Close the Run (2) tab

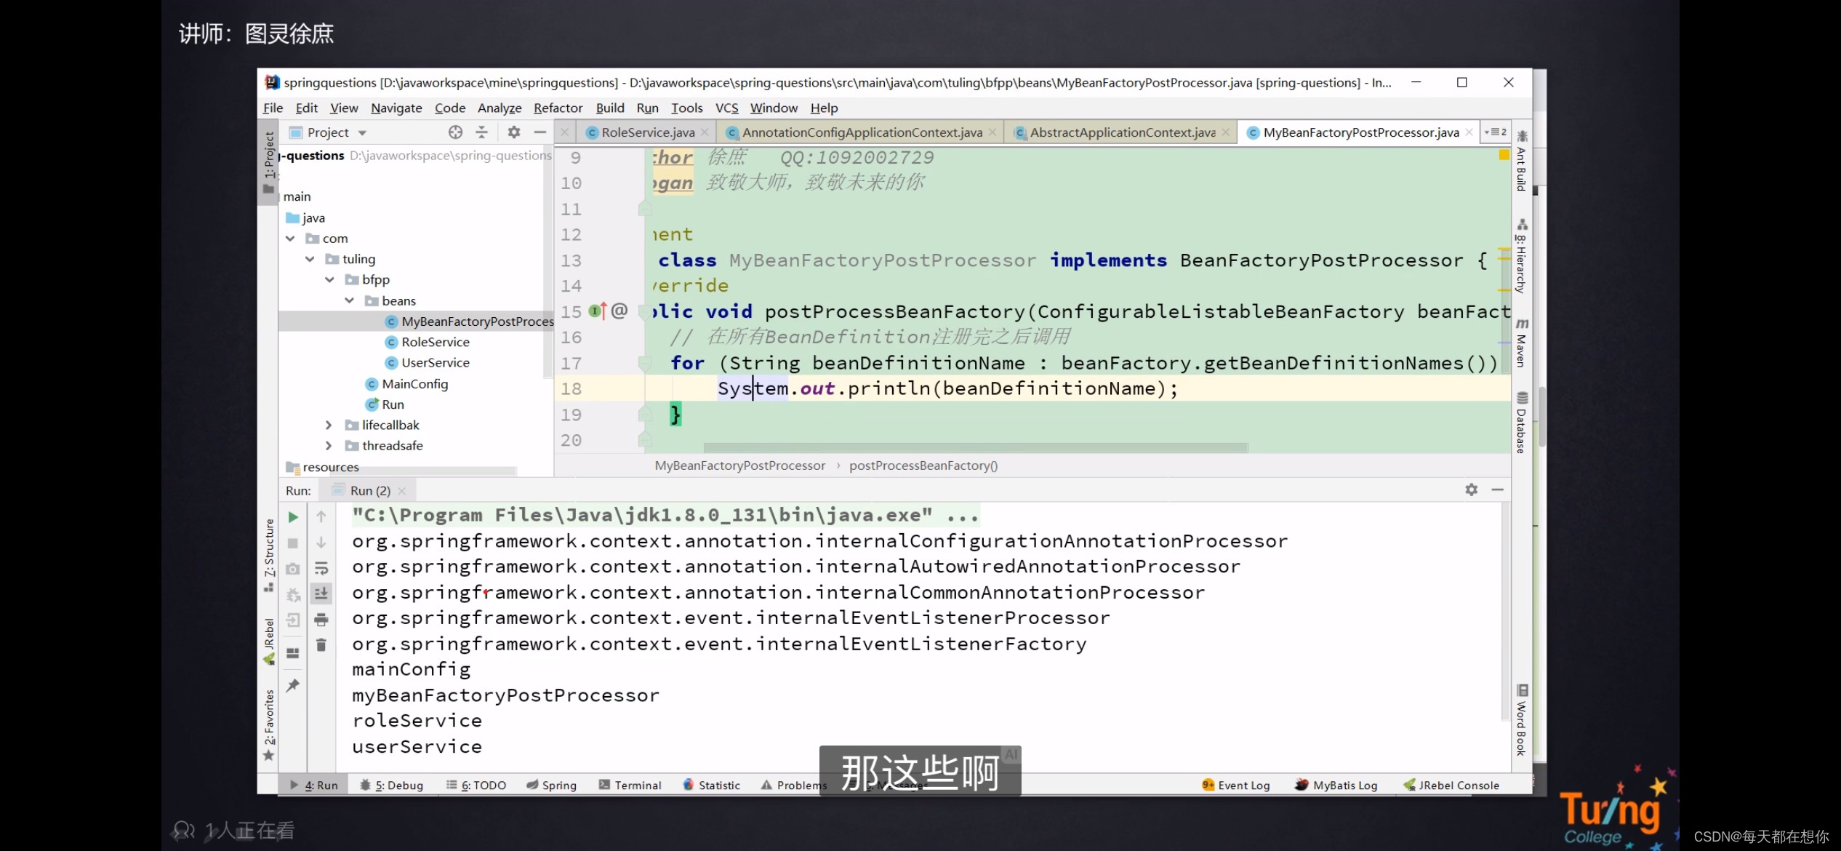pos(401,491)
